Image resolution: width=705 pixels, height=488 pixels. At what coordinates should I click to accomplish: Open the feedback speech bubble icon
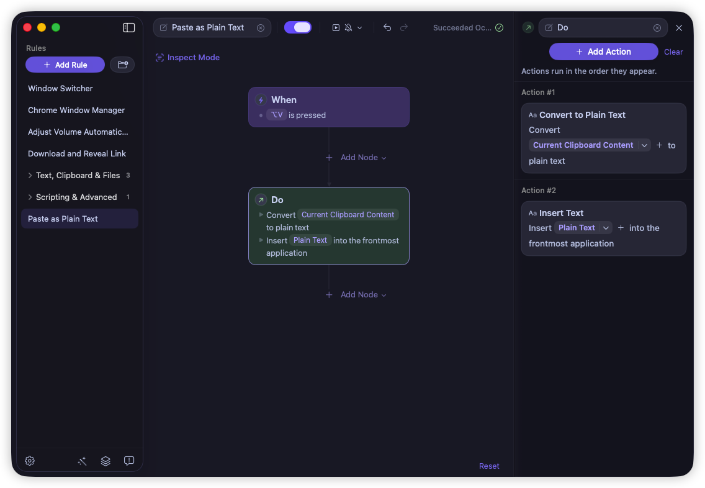pyautogui.click(x=129, y=461)
